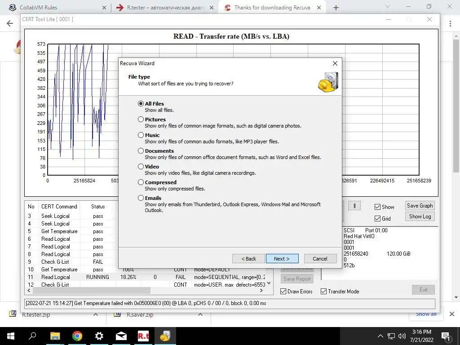Select the running Read Logical row 11
The image size is (460, 345).
(146, 277)
